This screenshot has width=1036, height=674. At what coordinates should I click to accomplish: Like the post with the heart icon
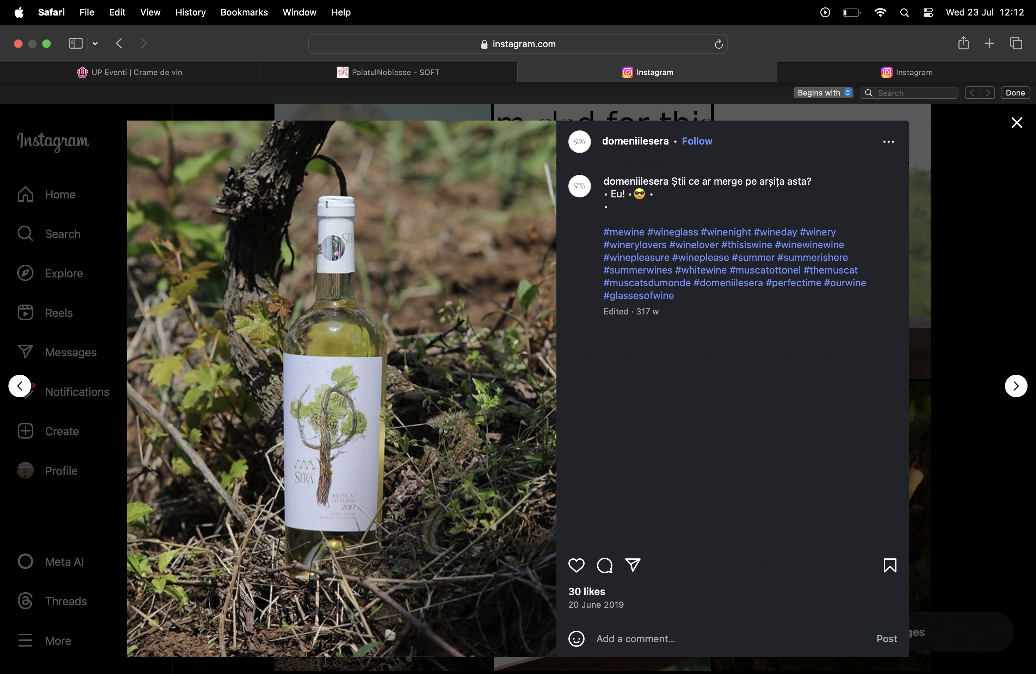[x=576, y=565]
